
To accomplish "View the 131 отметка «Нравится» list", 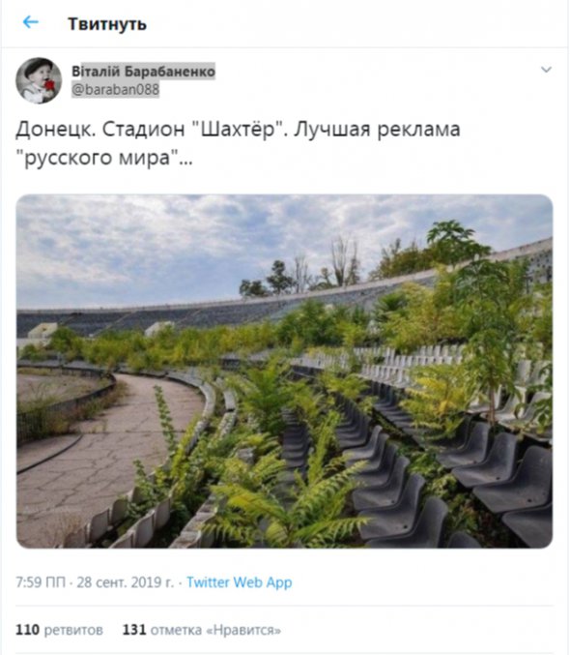I will (x=202, y=630).
